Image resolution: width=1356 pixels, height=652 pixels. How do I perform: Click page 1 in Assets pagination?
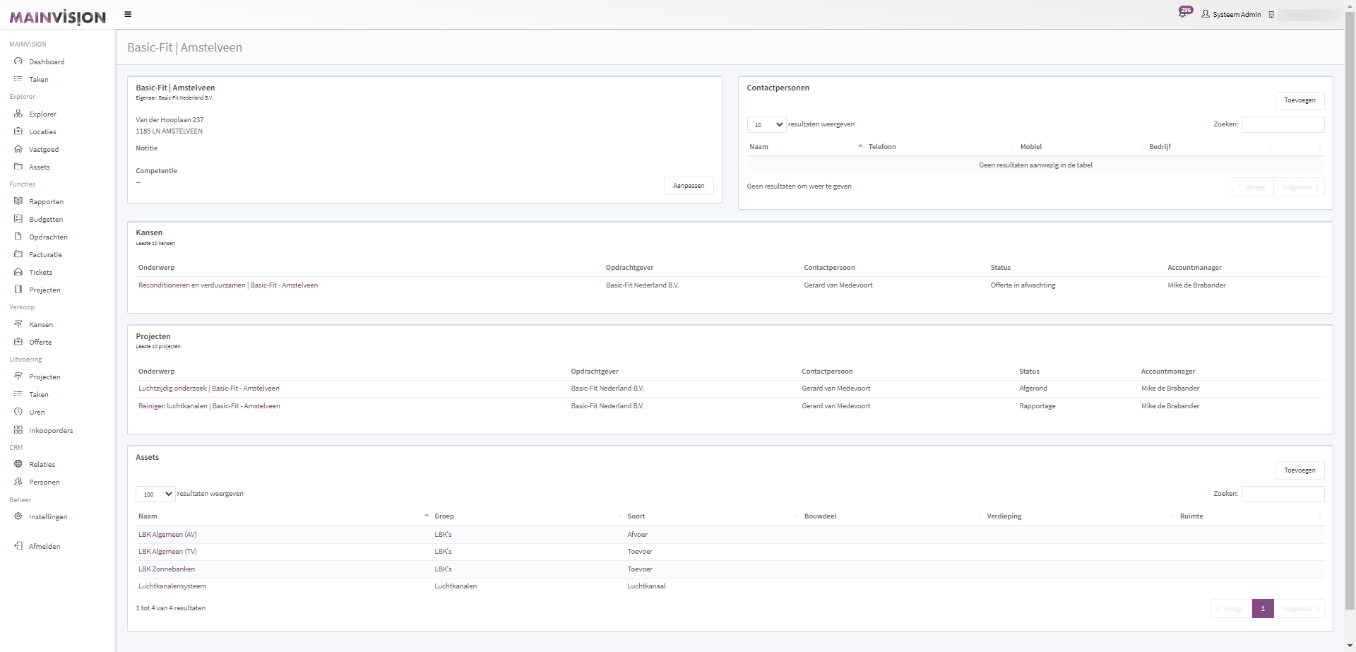[x=1263, y=608]
